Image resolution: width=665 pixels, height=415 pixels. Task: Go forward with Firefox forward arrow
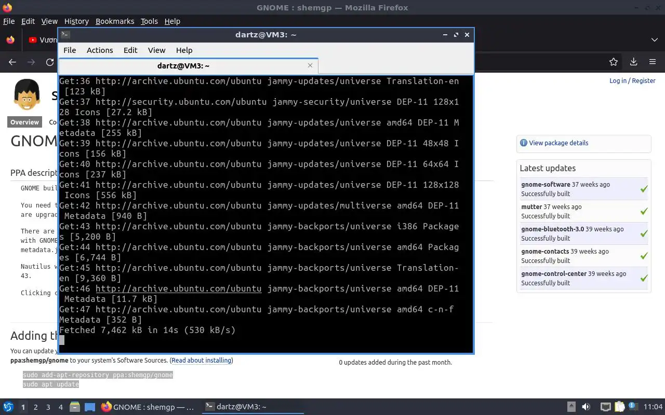(31, 62)
